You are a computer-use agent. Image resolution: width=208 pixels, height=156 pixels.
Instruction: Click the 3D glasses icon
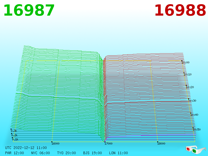(196, 150)
